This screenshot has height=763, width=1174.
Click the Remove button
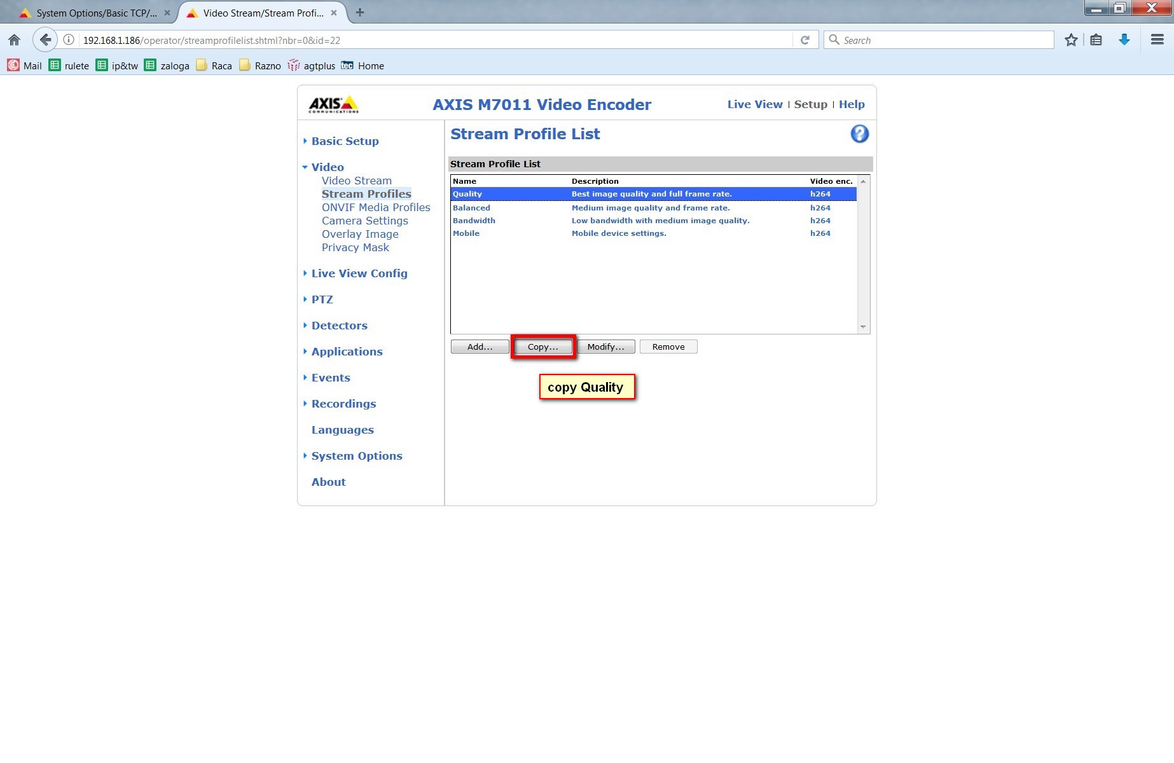click(668, 347)
